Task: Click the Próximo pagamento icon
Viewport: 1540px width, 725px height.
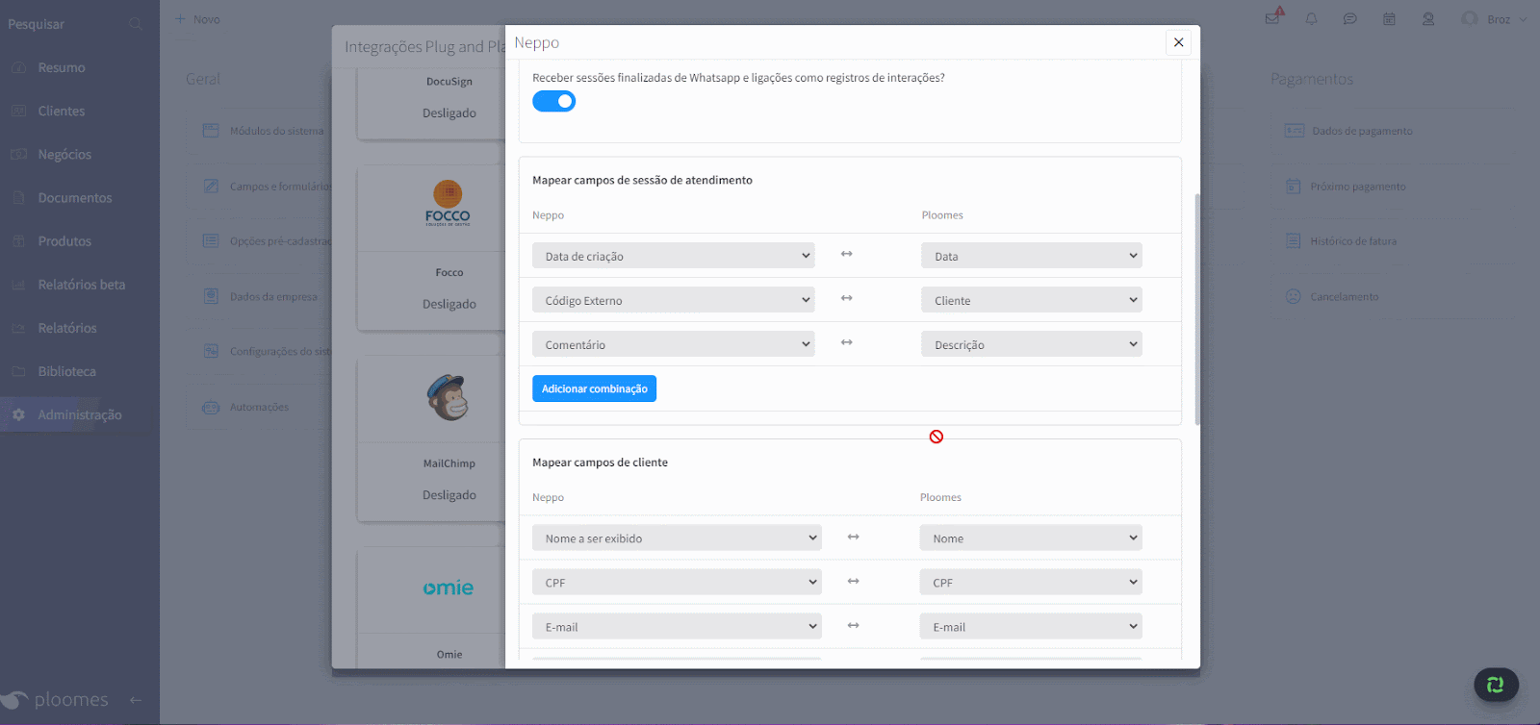Action: tap(1294, 187)
